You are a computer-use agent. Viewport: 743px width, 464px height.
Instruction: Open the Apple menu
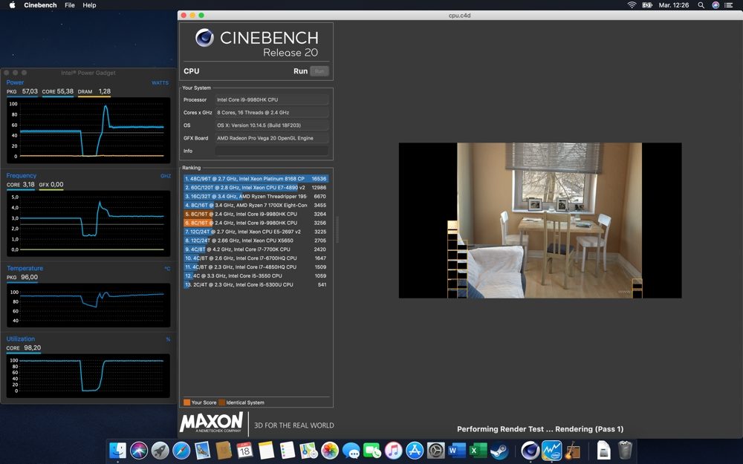click(13, 5)
